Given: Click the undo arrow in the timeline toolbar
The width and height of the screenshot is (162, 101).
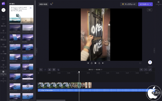Looking at the screenshot, I should click(x=40, y=69).
